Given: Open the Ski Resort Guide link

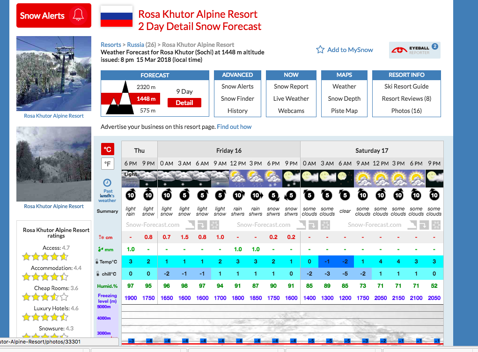Looking at the screenshot, I should [406, 86].
